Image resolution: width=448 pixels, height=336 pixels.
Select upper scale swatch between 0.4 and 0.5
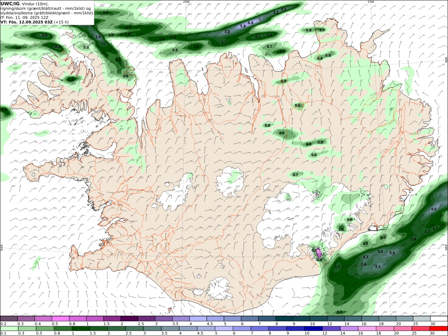point(43,318)
